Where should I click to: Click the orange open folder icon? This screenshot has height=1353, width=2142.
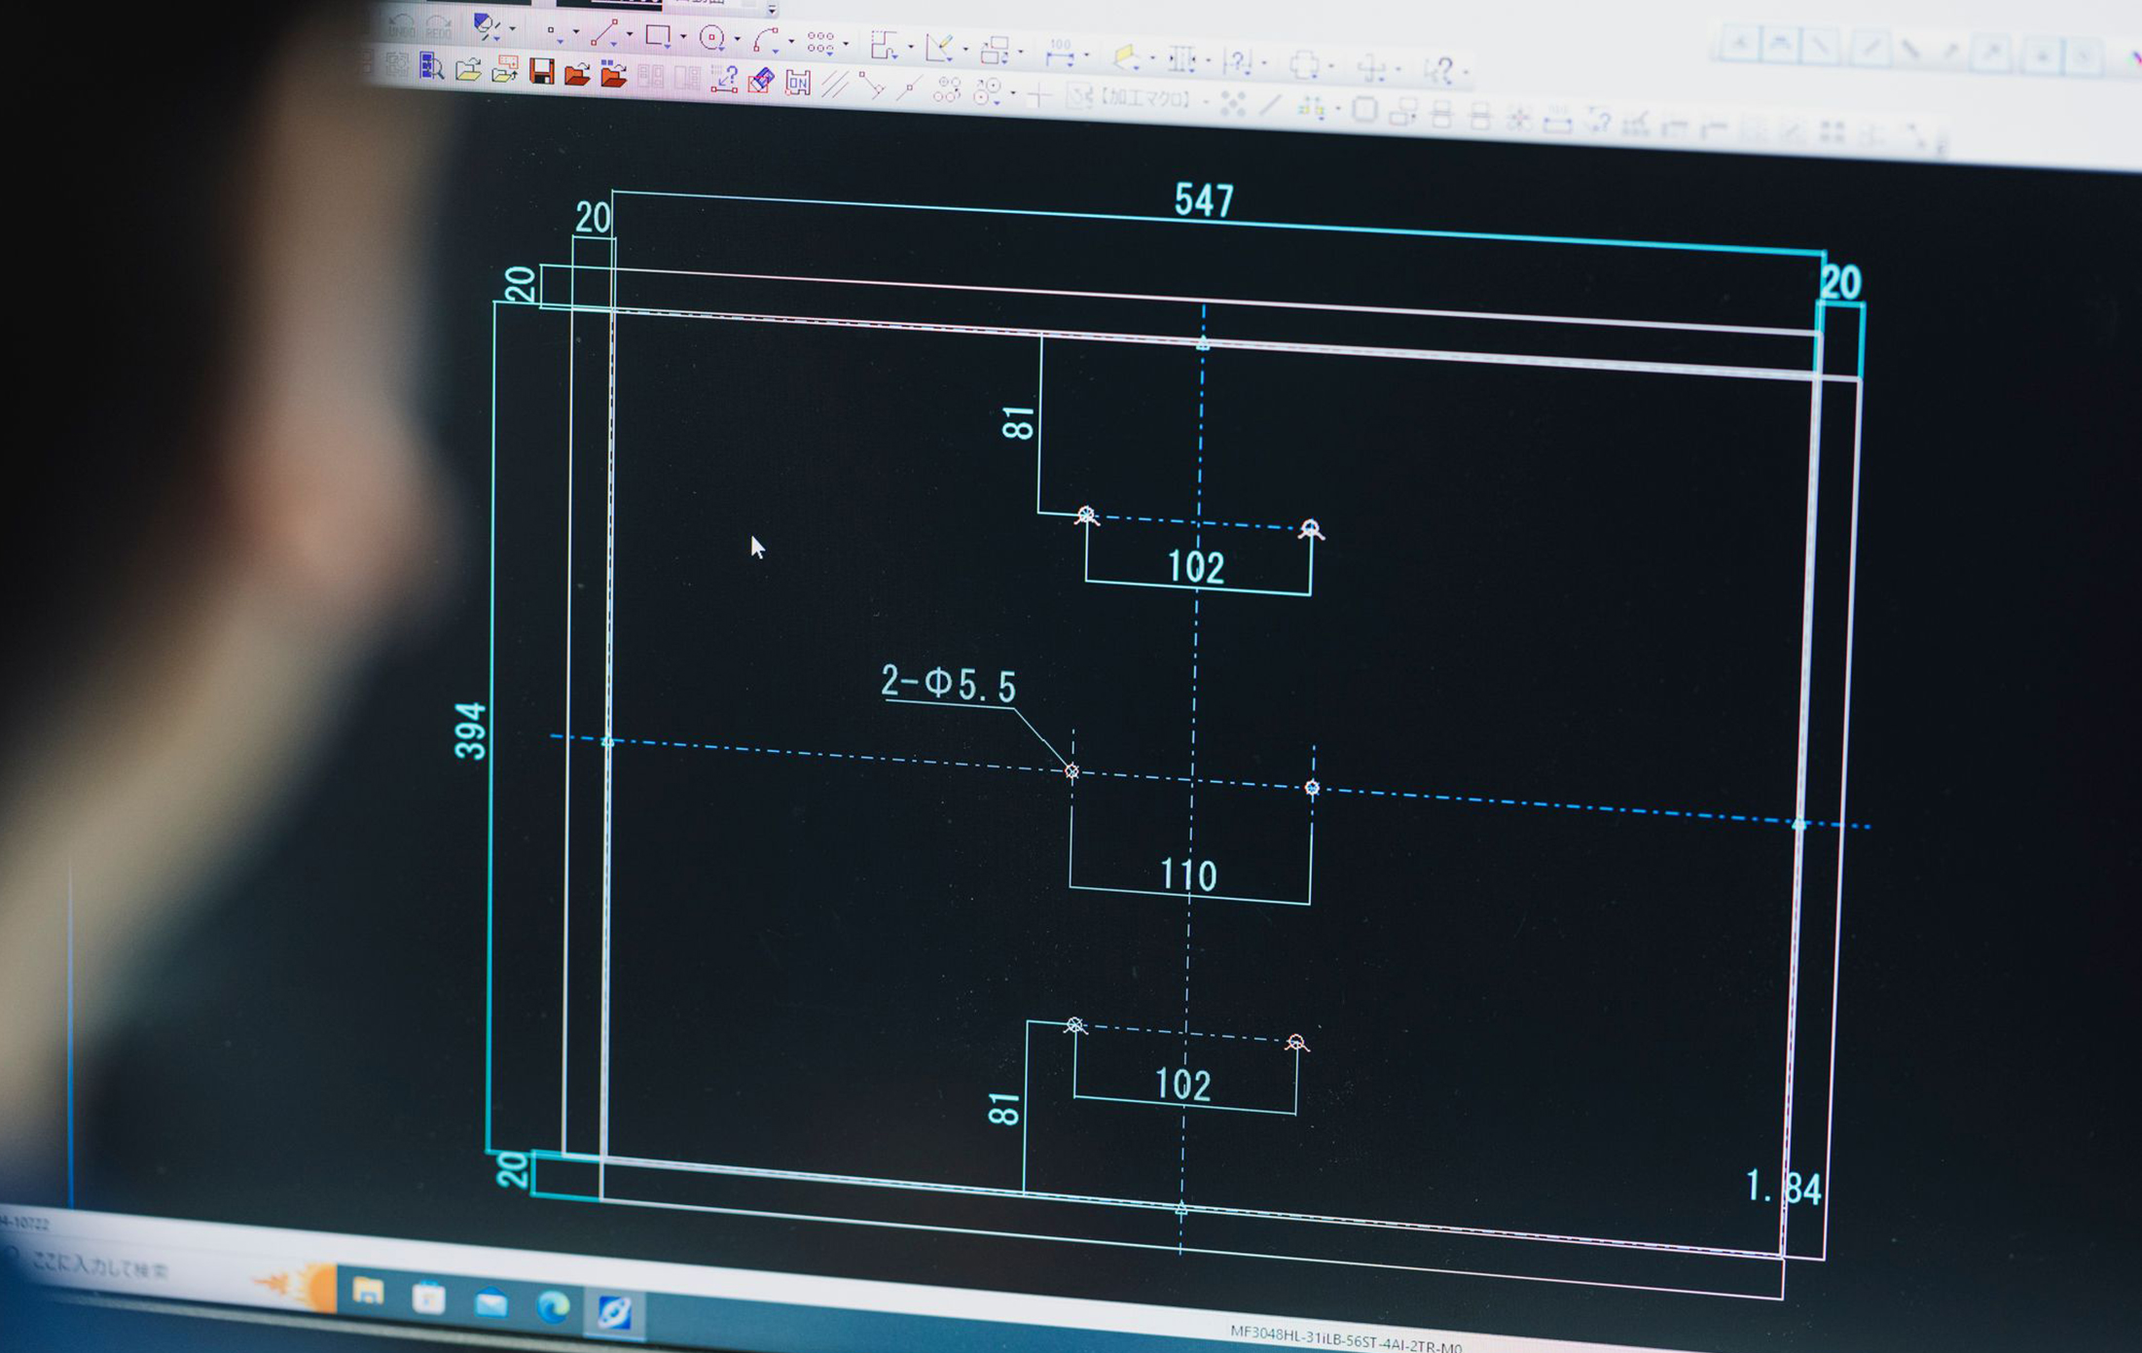pyautogui.click(x=577, y=73)
